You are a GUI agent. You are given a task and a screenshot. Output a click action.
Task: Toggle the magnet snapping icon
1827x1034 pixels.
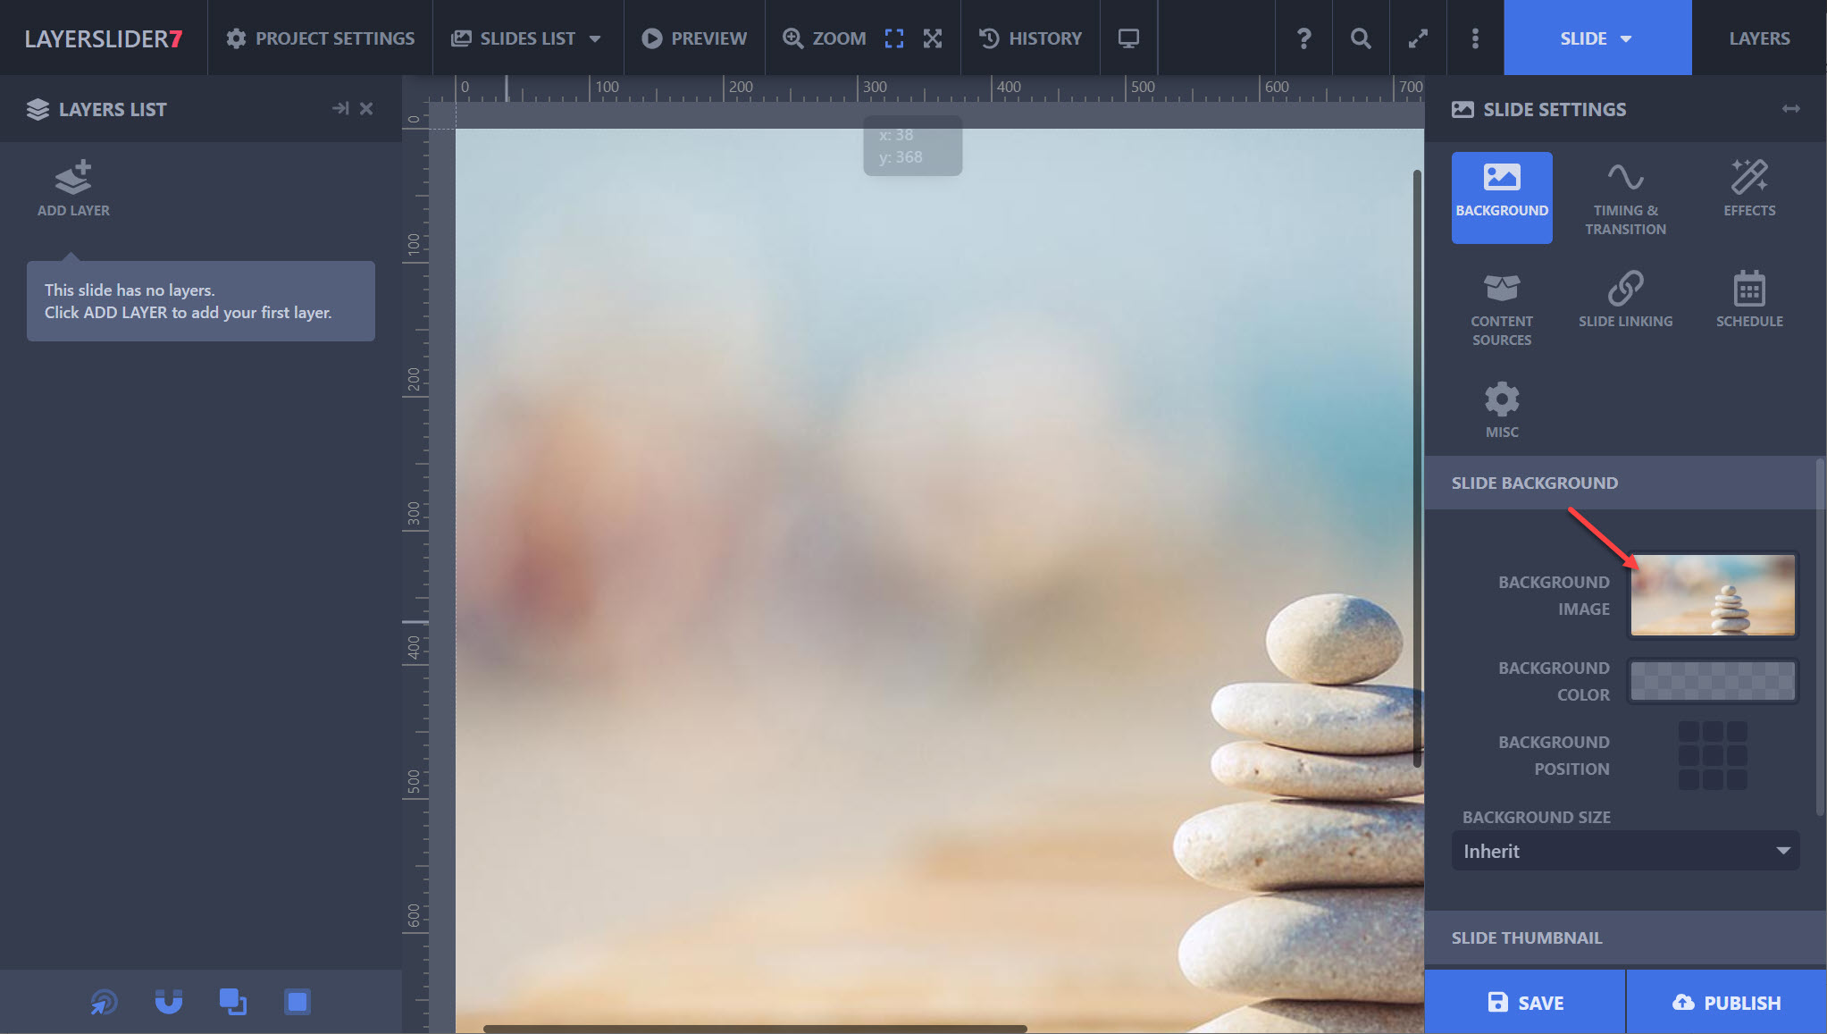168,1002
